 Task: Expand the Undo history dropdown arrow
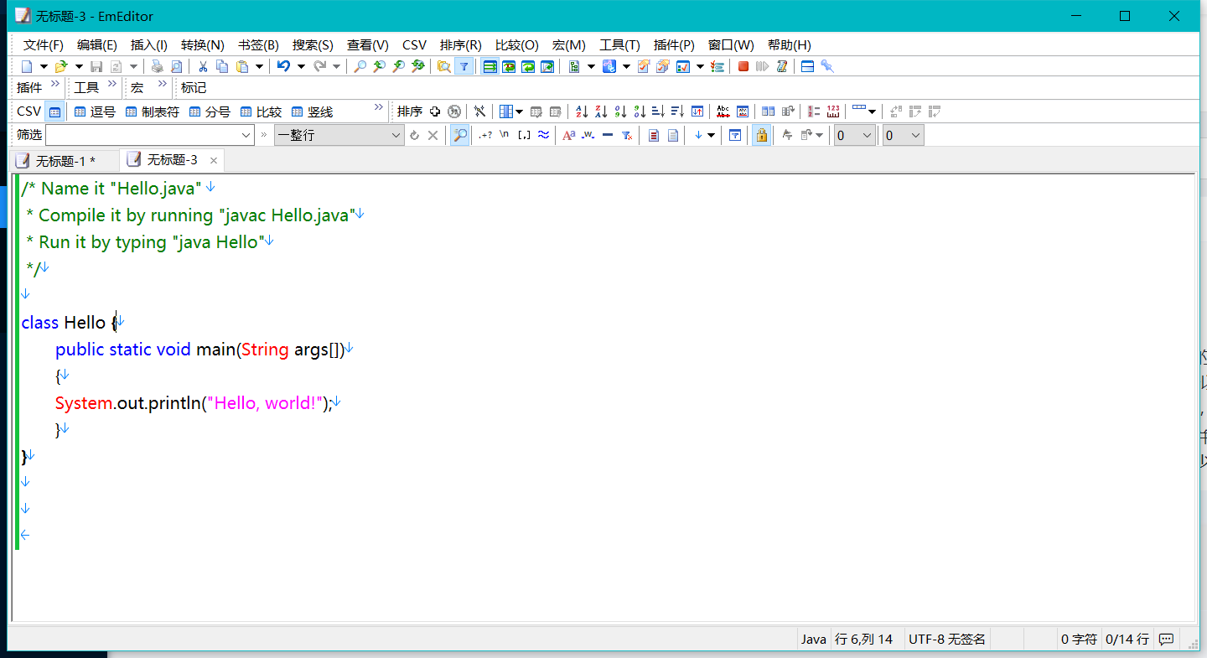click(x=300, y=66)
